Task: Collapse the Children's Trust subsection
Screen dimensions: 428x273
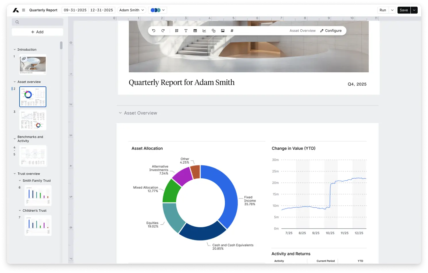Action: point(20,211)
